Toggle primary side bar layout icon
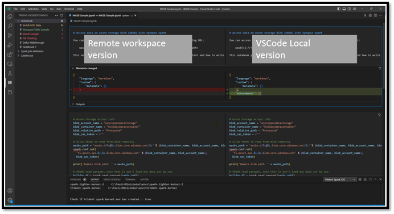This screenshot has width=394, height=214. [339, 9]
